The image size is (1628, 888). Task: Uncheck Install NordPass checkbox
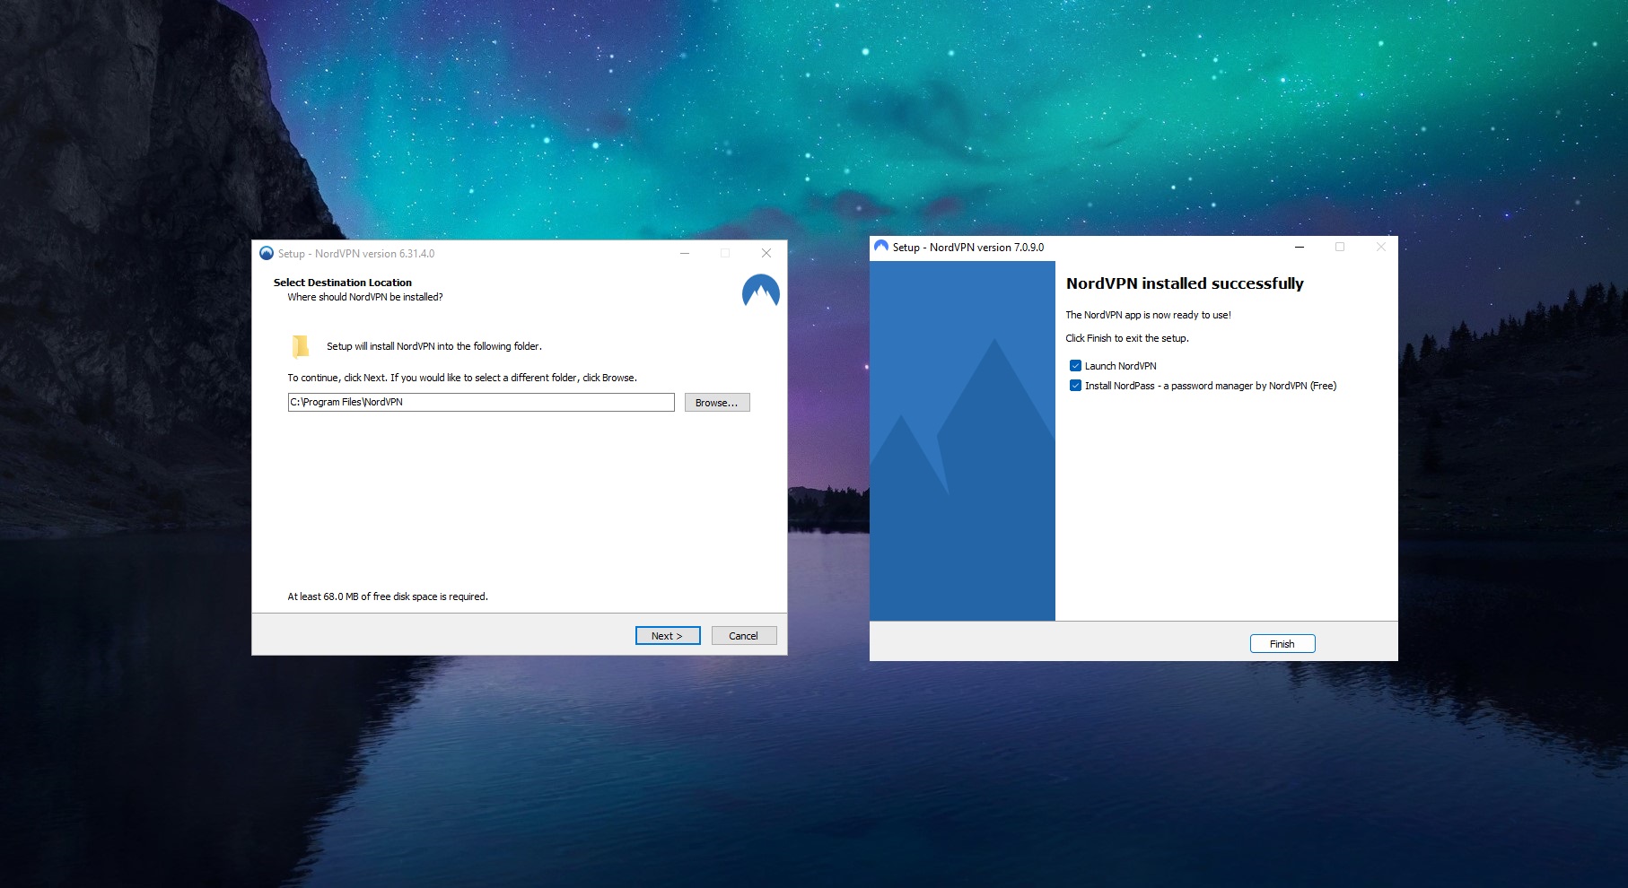1075,386
